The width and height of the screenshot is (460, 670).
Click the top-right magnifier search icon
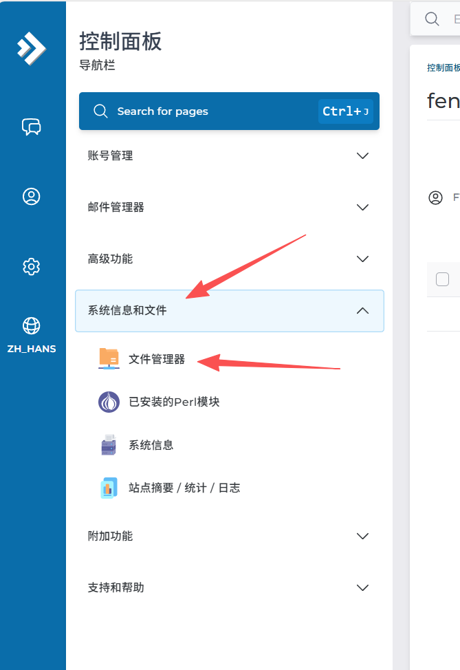pos(432,19)
